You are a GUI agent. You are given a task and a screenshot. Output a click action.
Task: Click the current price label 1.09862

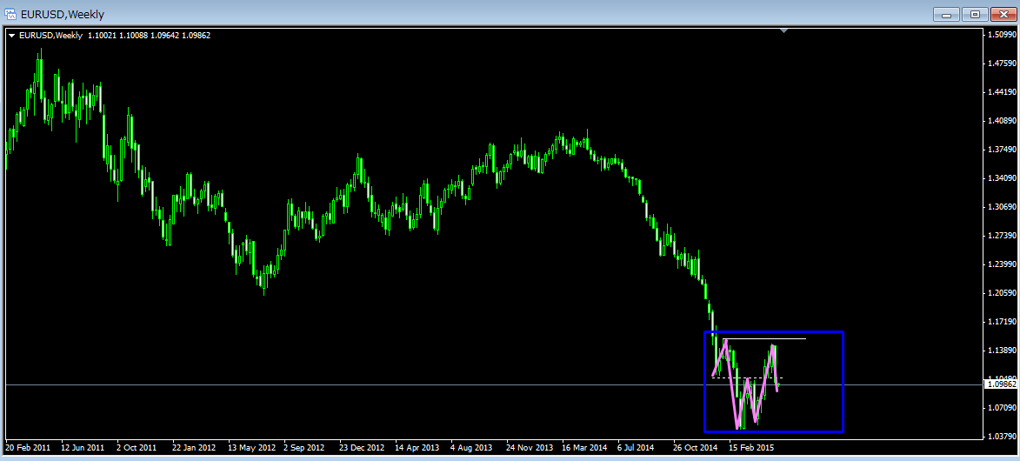pos(1000,384)
